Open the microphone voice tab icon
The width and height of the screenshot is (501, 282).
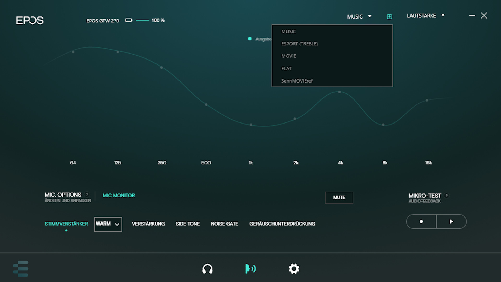pyautogui.click(x=250, y=269)
